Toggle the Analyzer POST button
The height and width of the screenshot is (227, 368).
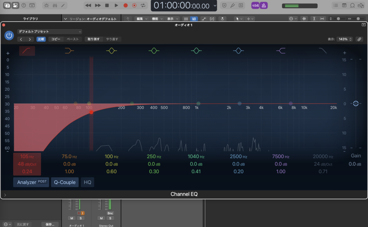(x=31, y=182)
